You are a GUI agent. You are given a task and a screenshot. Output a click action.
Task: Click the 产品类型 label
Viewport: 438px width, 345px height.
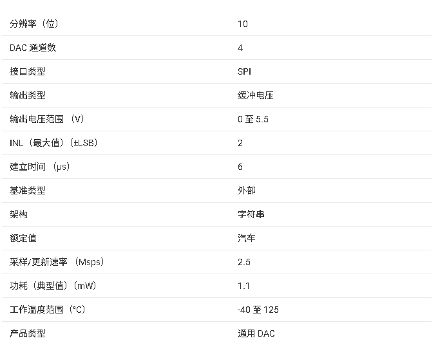click(28, 333)
